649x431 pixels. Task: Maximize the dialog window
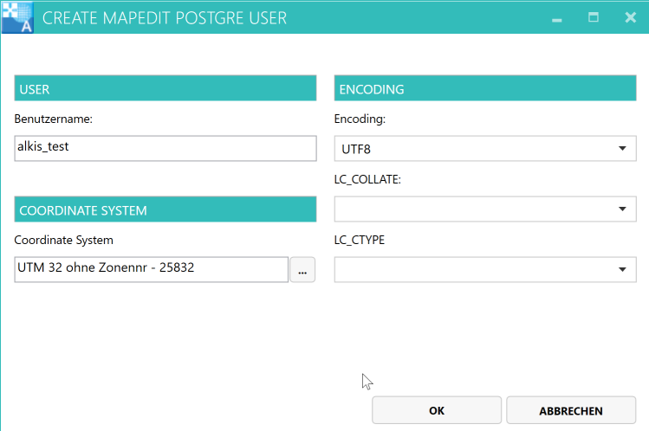pos(594,17)
